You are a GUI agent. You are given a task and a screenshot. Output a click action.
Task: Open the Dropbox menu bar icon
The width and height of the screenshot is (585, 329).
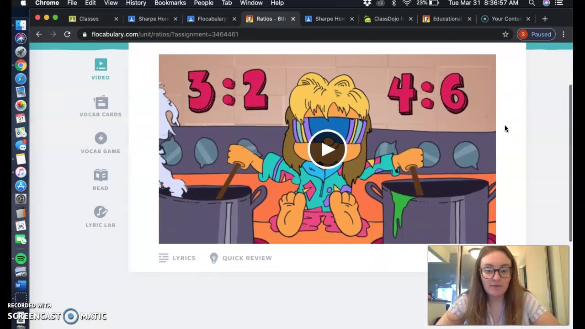pyautogui.click(x=367, y=3)
